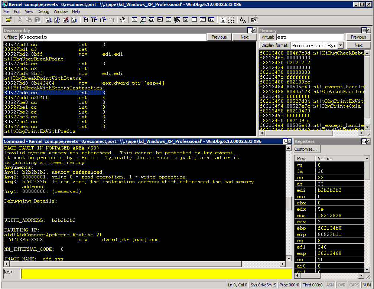Expand the Display format dropdown
Image resolution: width=374 pixels, height=289 pixels.
[340, 45]
